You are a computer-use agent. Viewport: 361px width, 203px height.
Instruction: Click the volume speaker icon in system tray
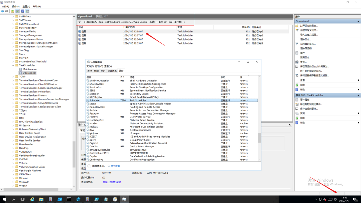(x=325, y=199)
